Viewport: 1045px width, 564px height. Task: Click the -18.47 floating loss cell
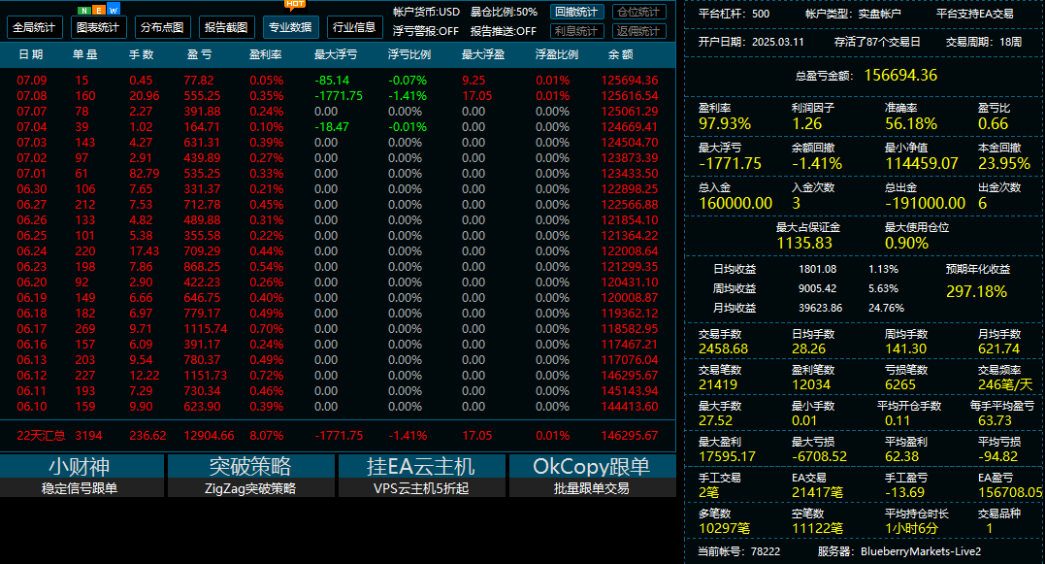(332, 126)
